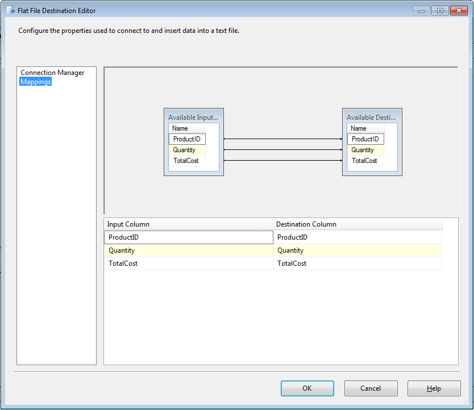
Task: Select ProductID in Available Destination Columns box
Action: coord(365,139)
